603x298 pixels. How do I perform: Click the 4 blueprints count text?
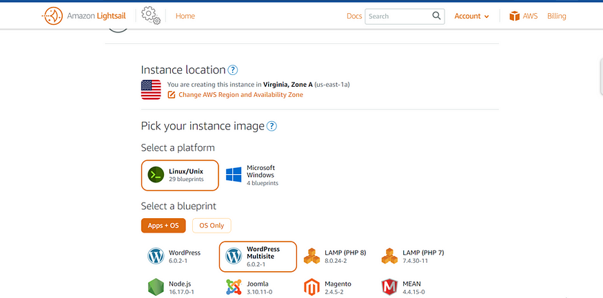click(263, 183)
